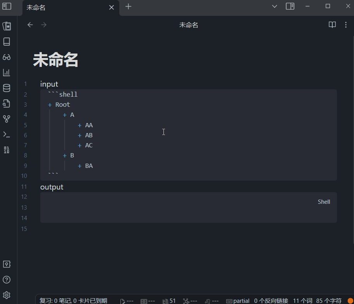Open more options three-dot menu
This screenshot has height=304, width=354.
[345, 25]
